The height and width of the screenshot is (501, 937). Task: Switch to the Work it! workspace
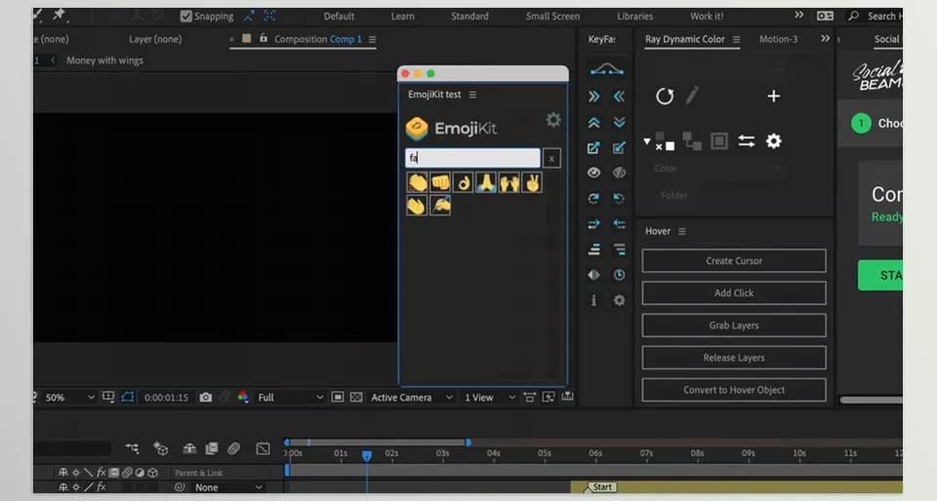[x=707, y=17]
